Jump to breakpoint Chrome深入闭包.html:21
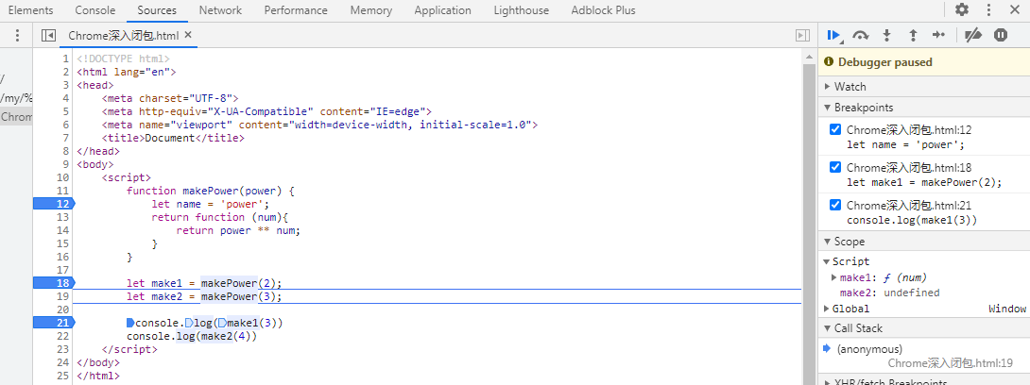This screenshot has height=385, width=1030. tap(909, 206)
